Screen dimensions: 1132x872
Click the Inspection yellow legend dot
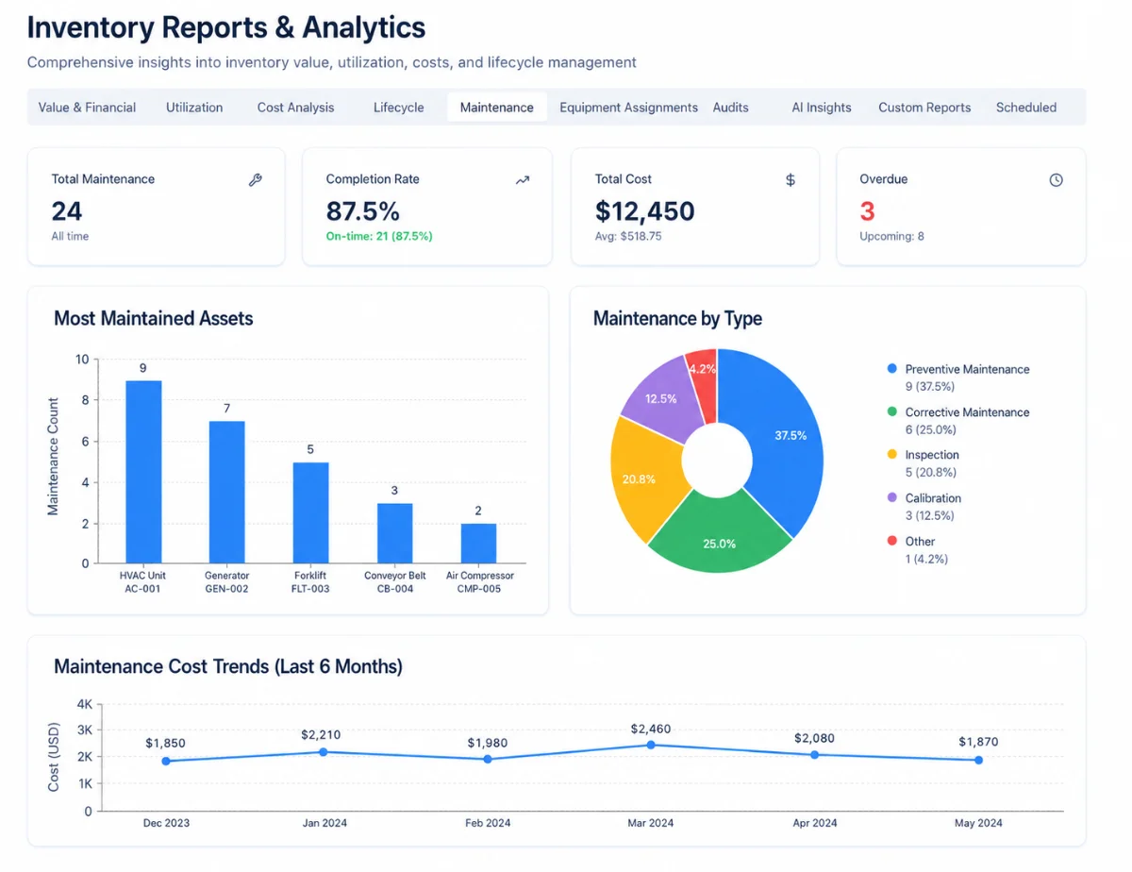[x=891, y=455]
